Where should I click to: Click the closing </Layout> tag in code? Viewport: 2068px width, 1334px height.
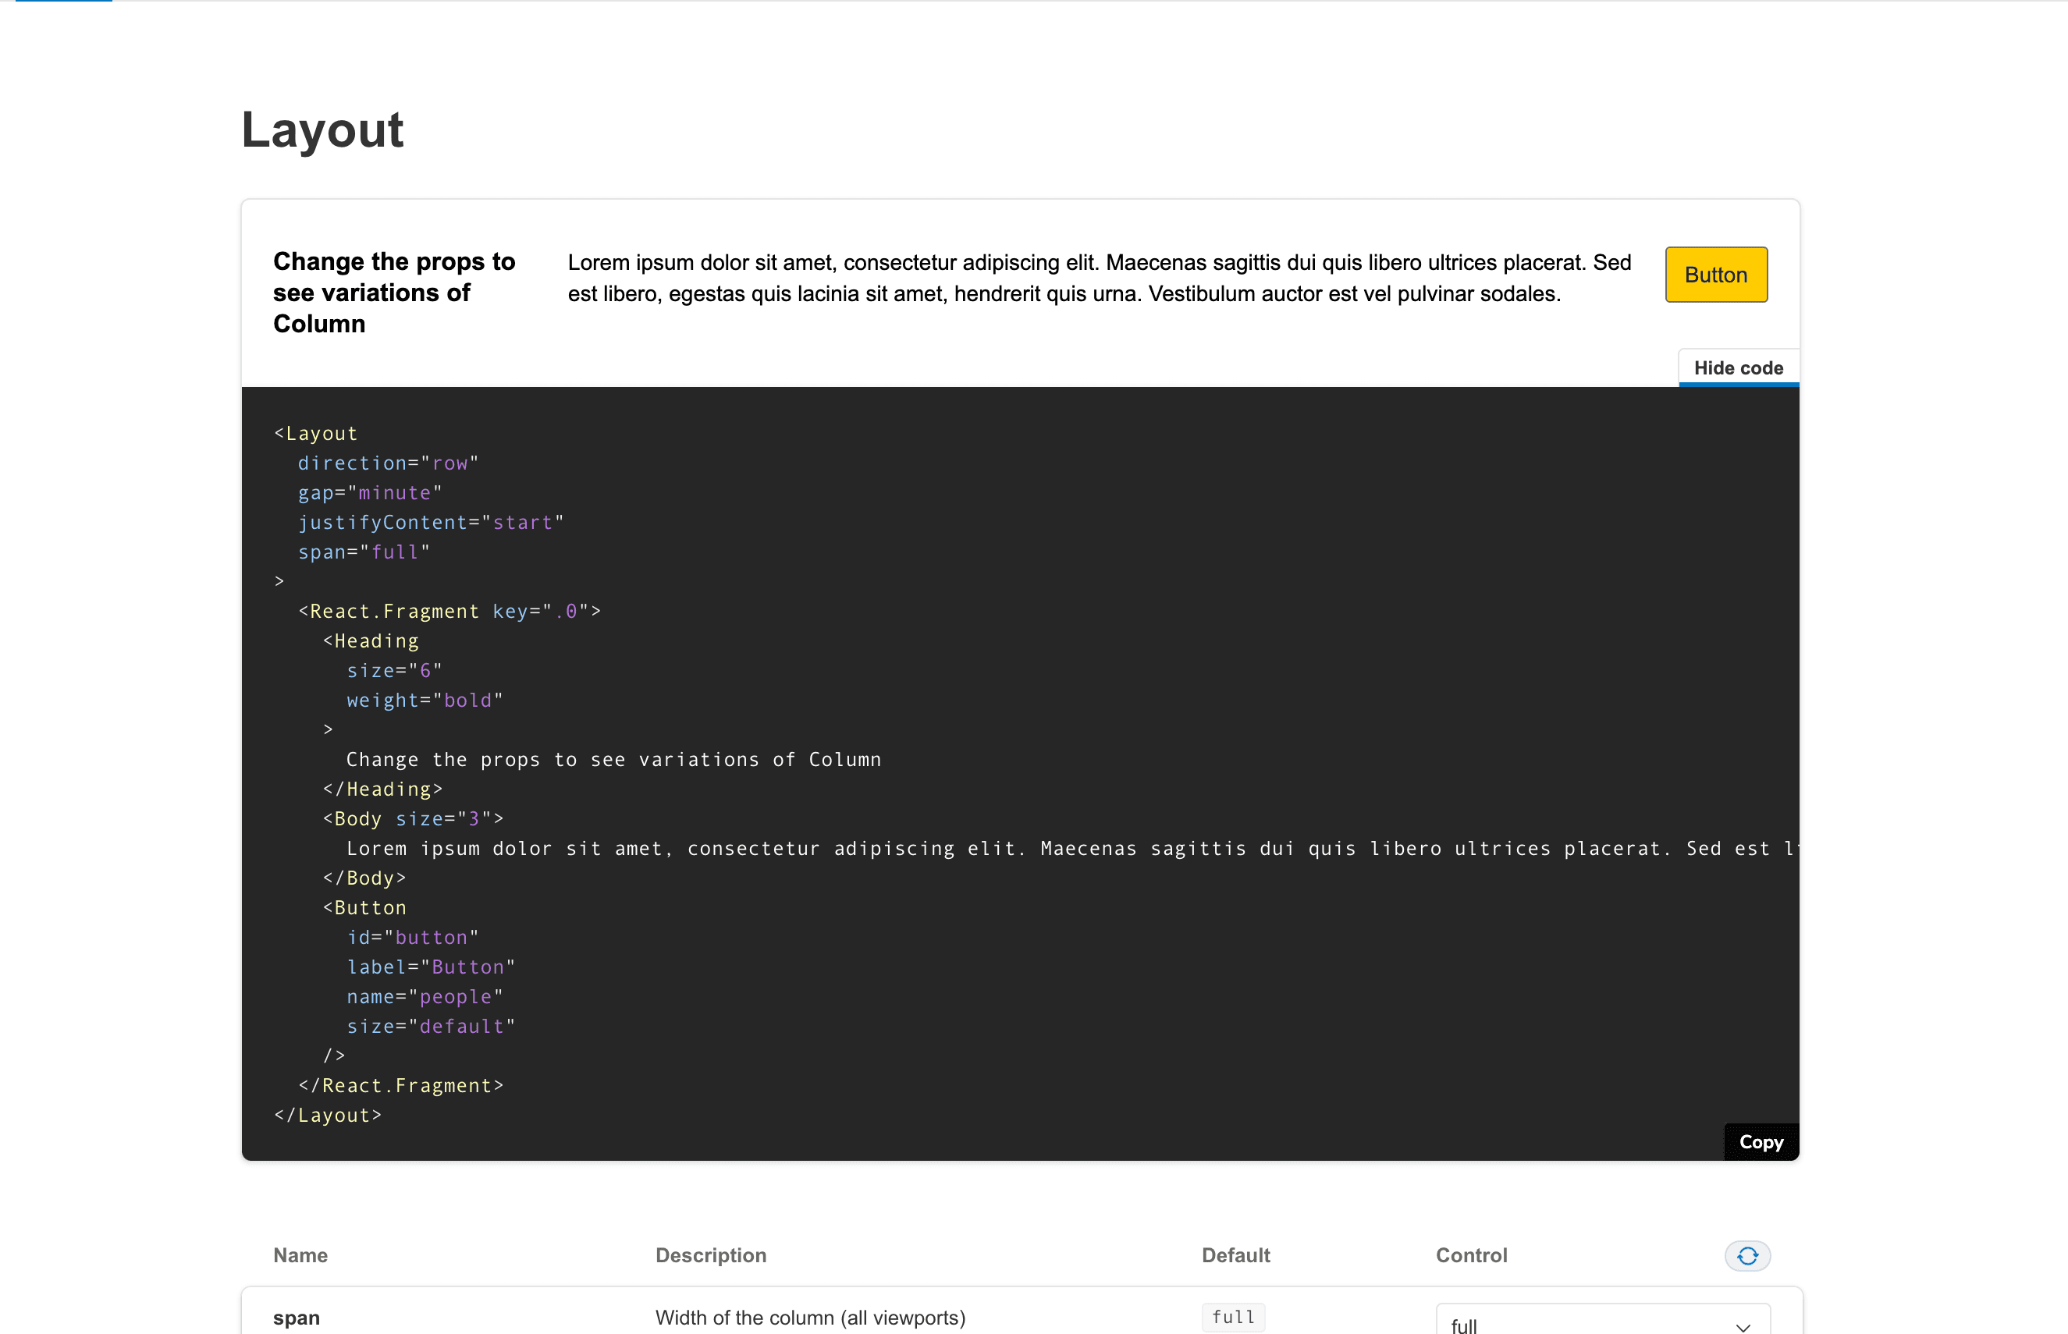click(328, 1115)
